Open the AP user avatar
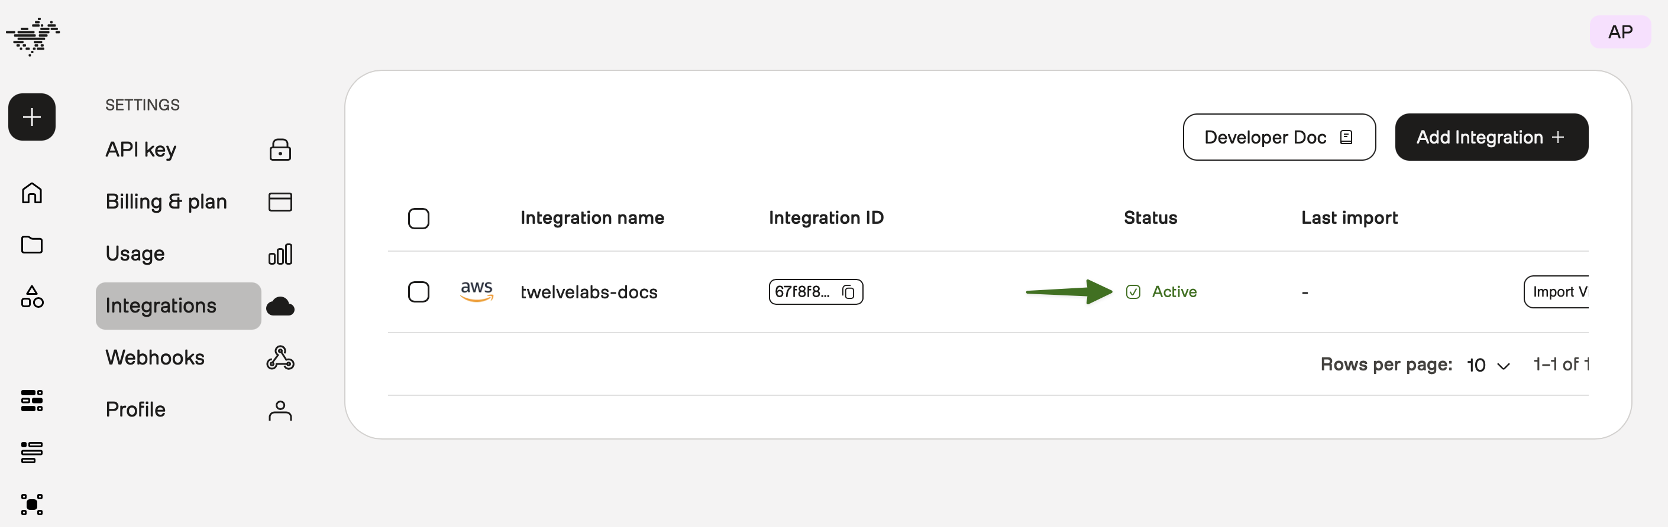 point(1619,32)
